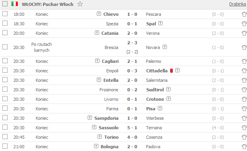Select the league header checkbox for WŁOCHY
This screenshot has height=151, width=247.
coord(5,4)
